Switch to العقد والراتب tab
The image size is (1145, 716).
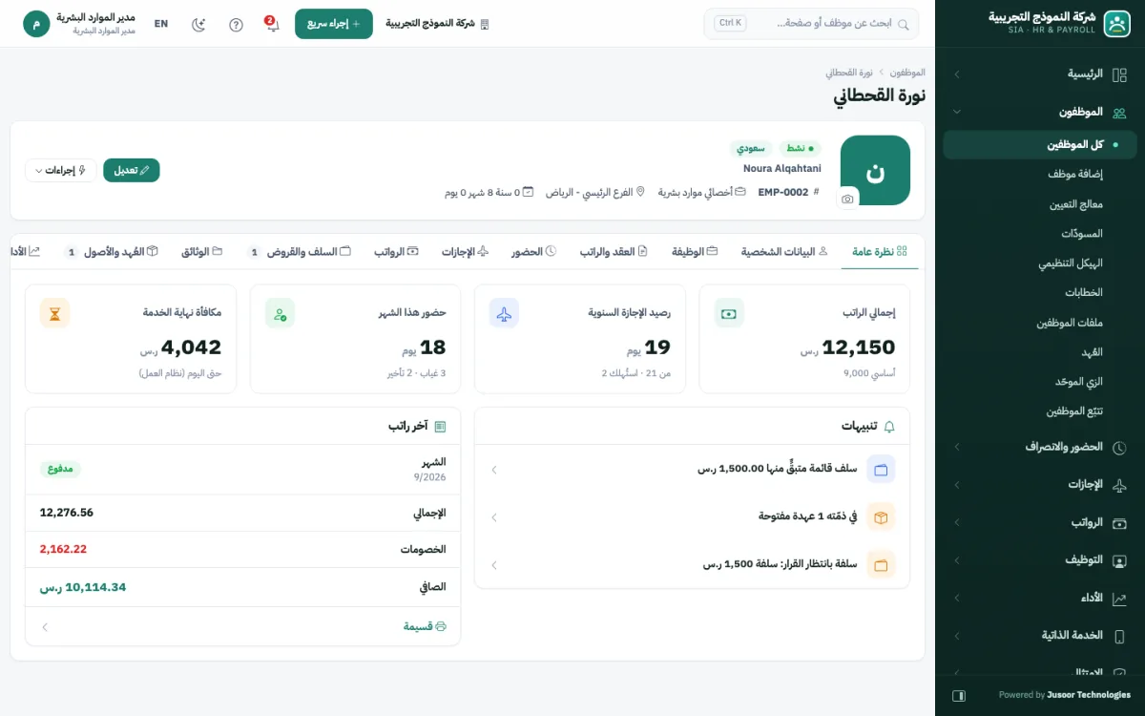click(614, 252)
